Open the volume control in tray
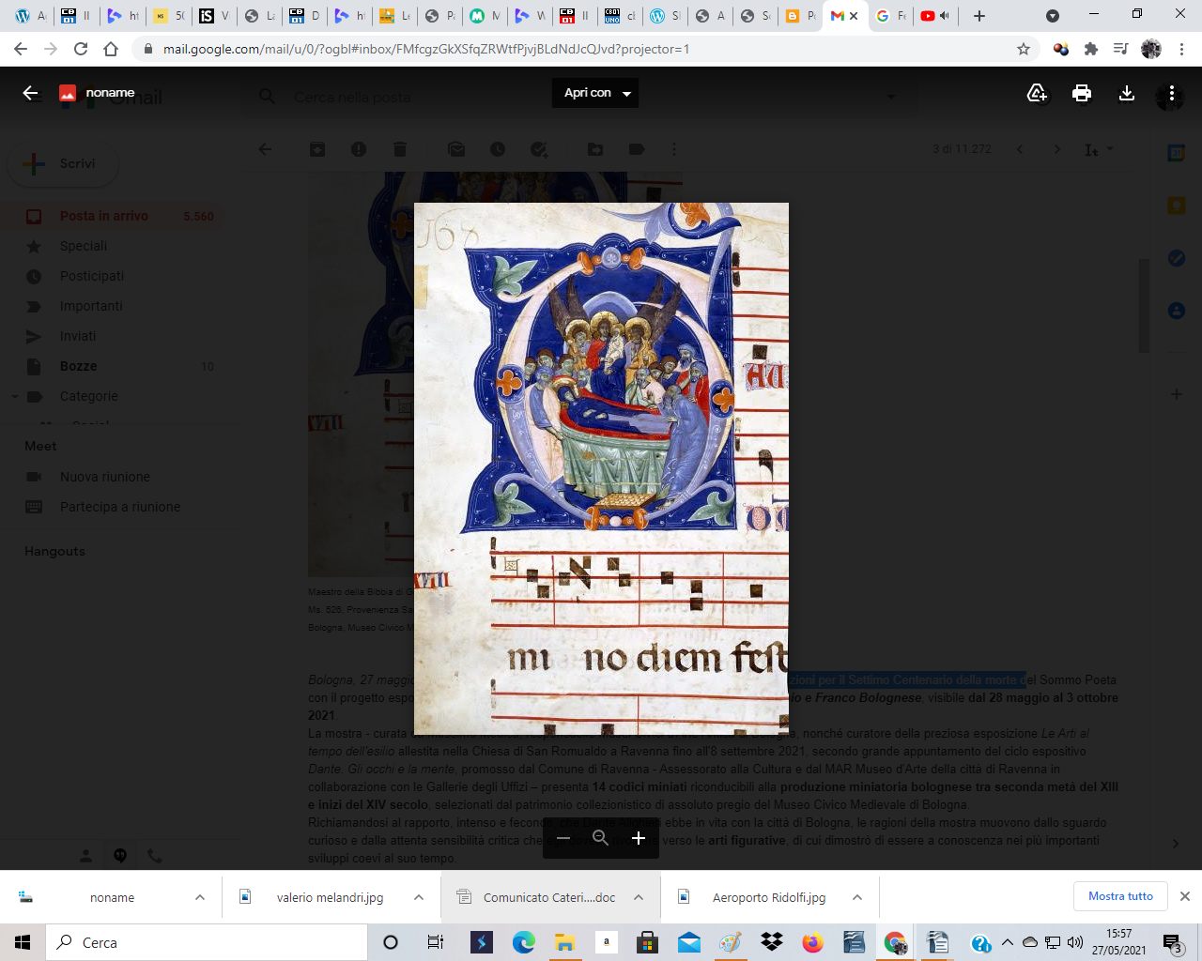The height and width of the screenshot is (961, 1202). (1075, 942)
